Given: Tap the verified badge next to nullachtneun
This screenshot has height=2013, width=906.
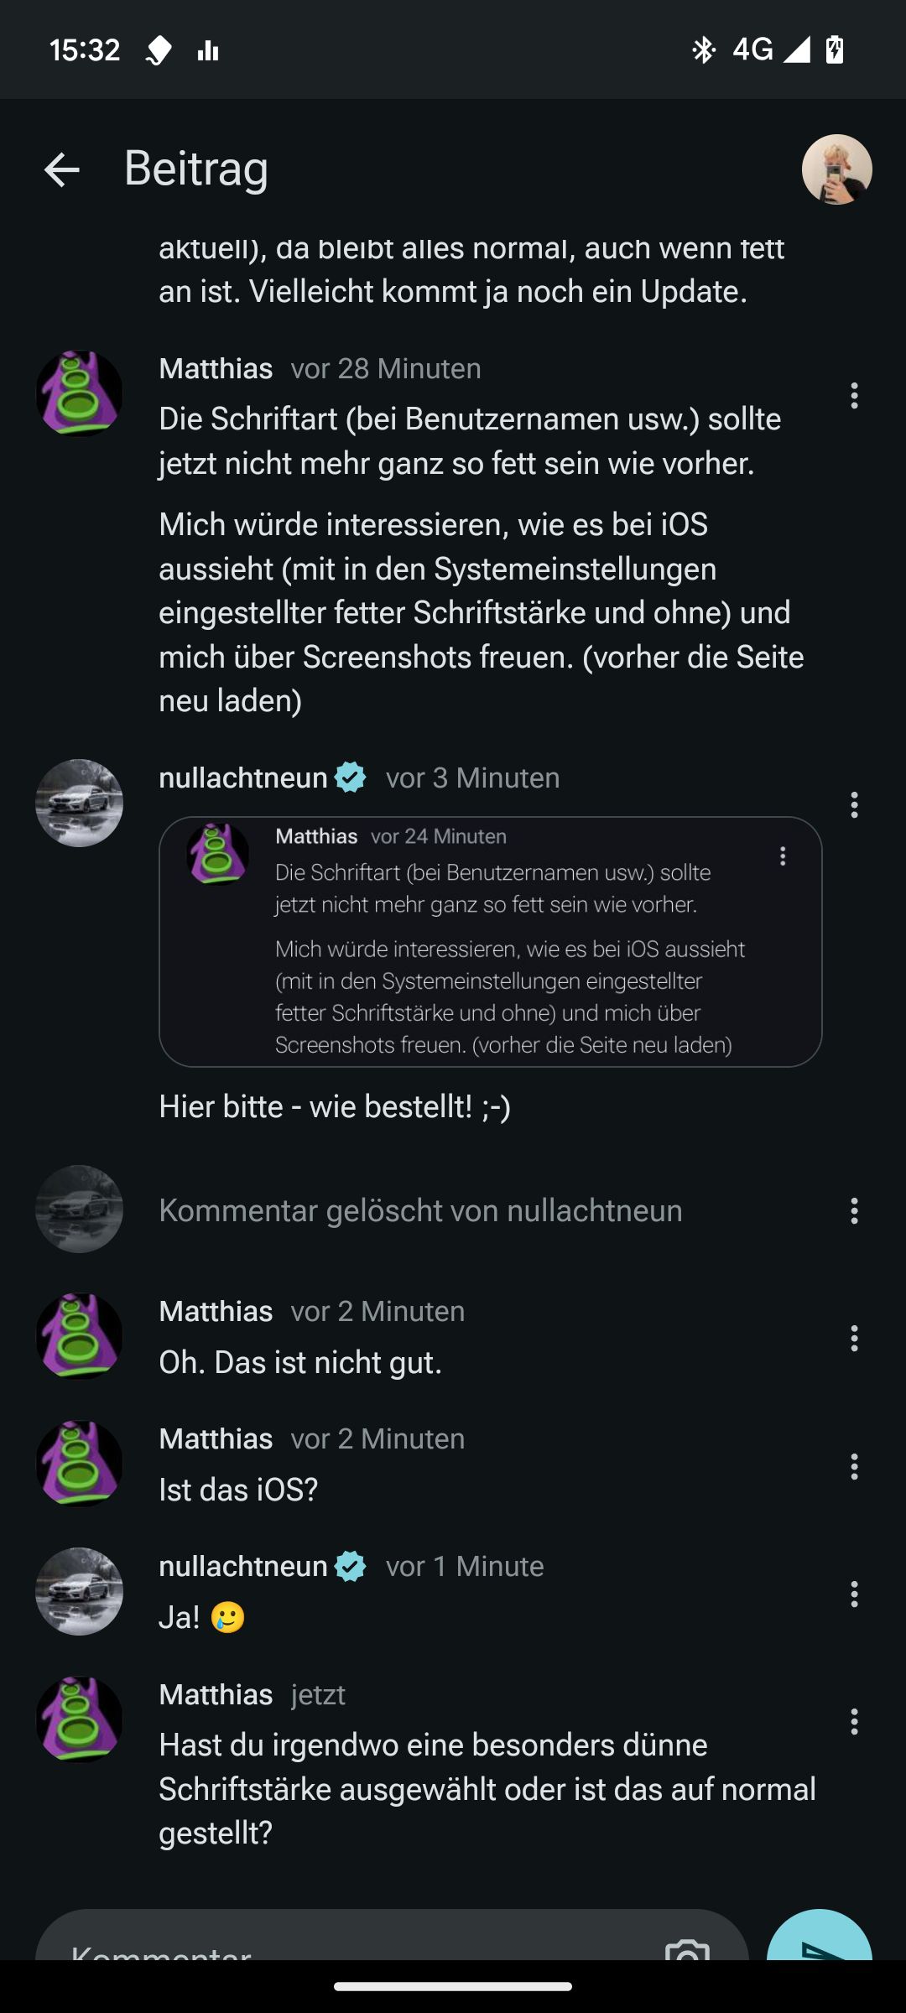Looking at the screenshot, I should [x=350, y=778].
